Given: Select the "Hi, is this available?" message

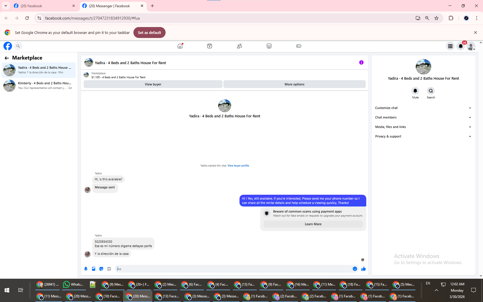Looking at the screenshot, I should (x=108, y=179).
